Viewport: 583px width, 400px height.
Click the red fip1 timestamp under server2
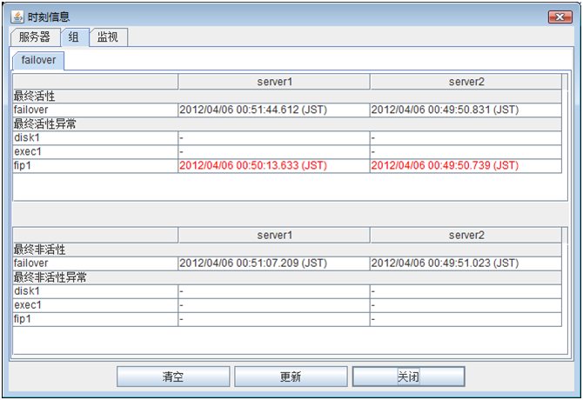[x=444, y=165]
